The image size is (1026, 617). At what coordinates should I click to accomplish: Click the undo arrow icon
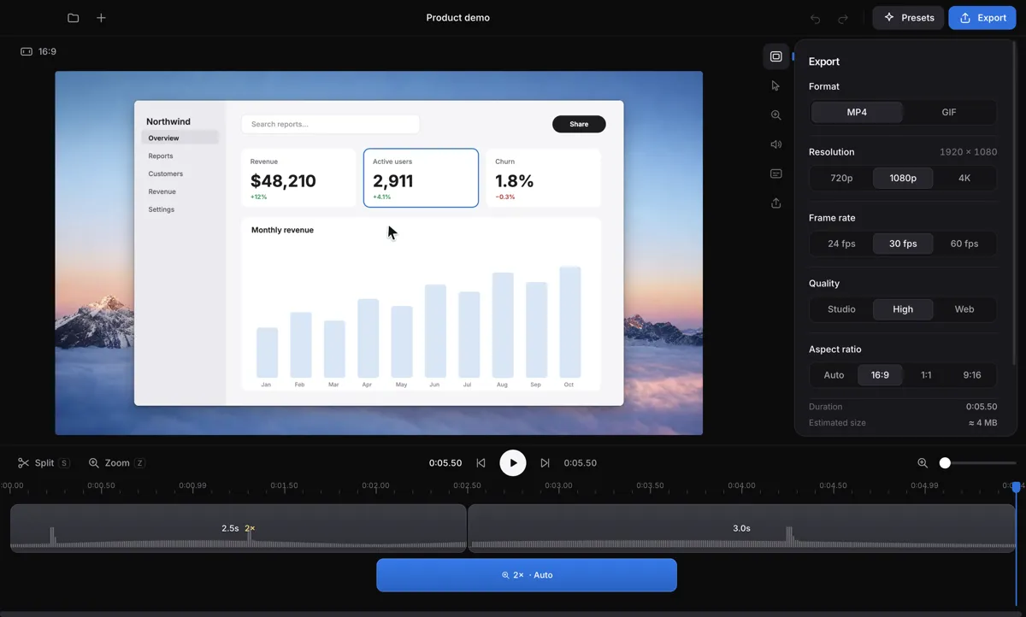click(x=816, y=18)
